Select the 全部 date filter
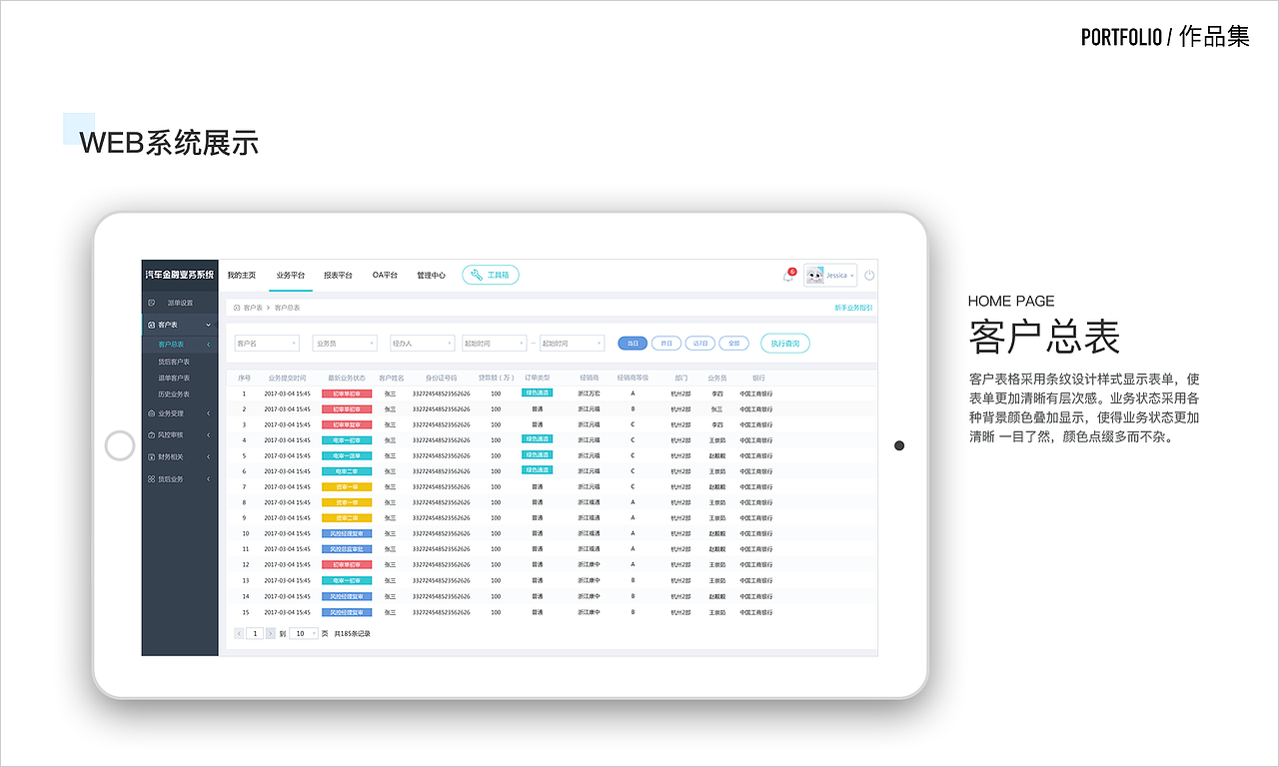This screenshot has width=1279, height=767. click(x=734, y=343)
